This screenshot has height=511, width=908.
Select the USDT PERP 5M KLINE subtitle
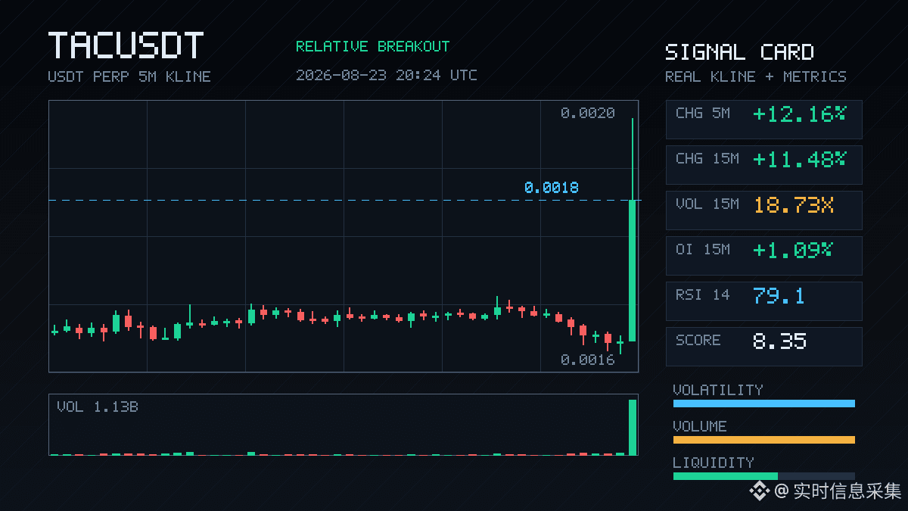[129, 76]
